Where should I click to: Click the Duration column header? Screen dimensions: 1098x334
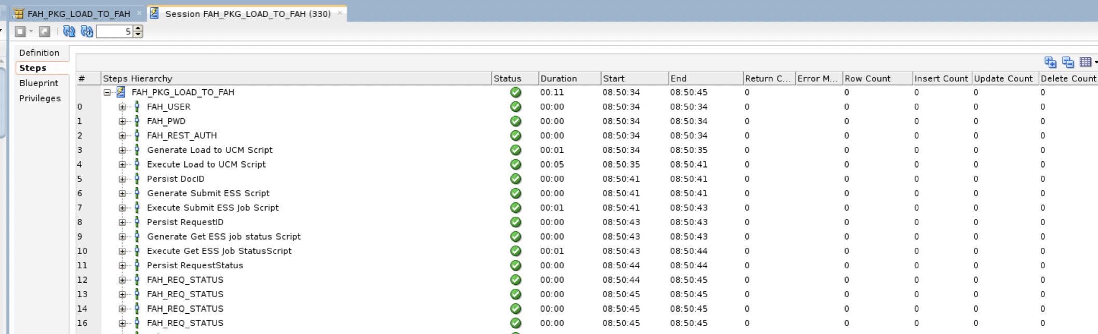(x=570, y=78)
